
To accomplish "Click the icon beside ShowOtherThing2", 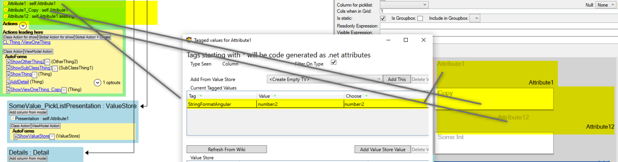I will (47, 62).
